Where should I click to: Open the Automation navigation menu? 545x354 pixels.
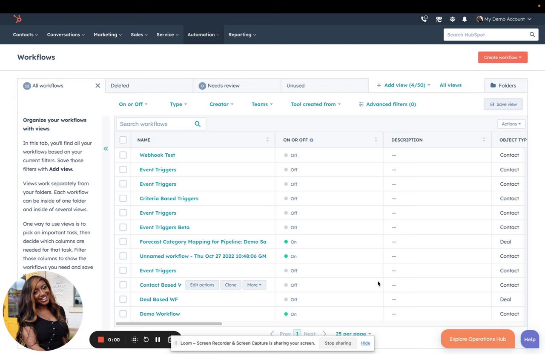click(x=204, y=35)
